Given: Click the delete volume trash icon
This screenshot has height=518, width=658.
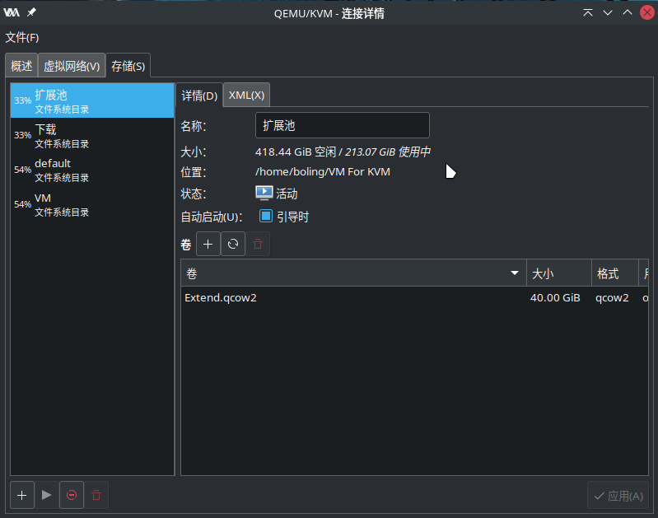Looking at the screenshot, I should [258, 244].
